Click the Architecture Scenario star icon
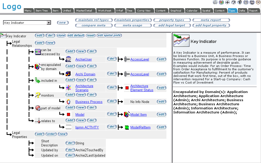 click(68, 88)
